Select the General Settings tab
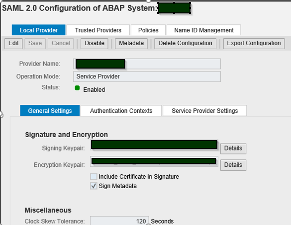Image resolution: width=291 pixels, height=225 pixels. click(x=50, y=111)
